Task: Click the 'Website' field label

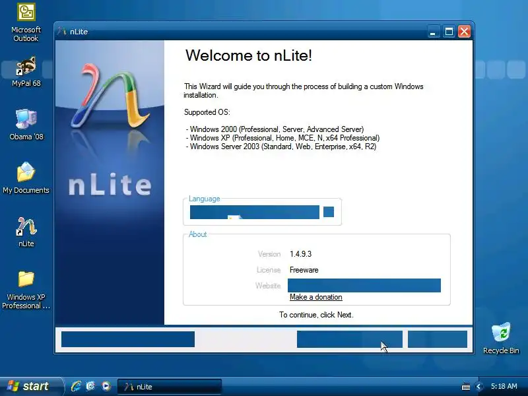Action: tap(268, 286)
